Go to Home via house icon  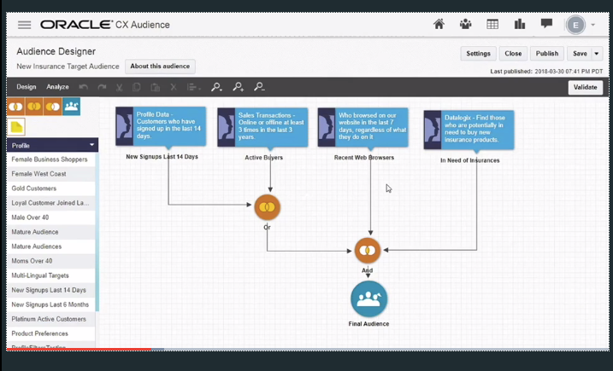(439, 25)
